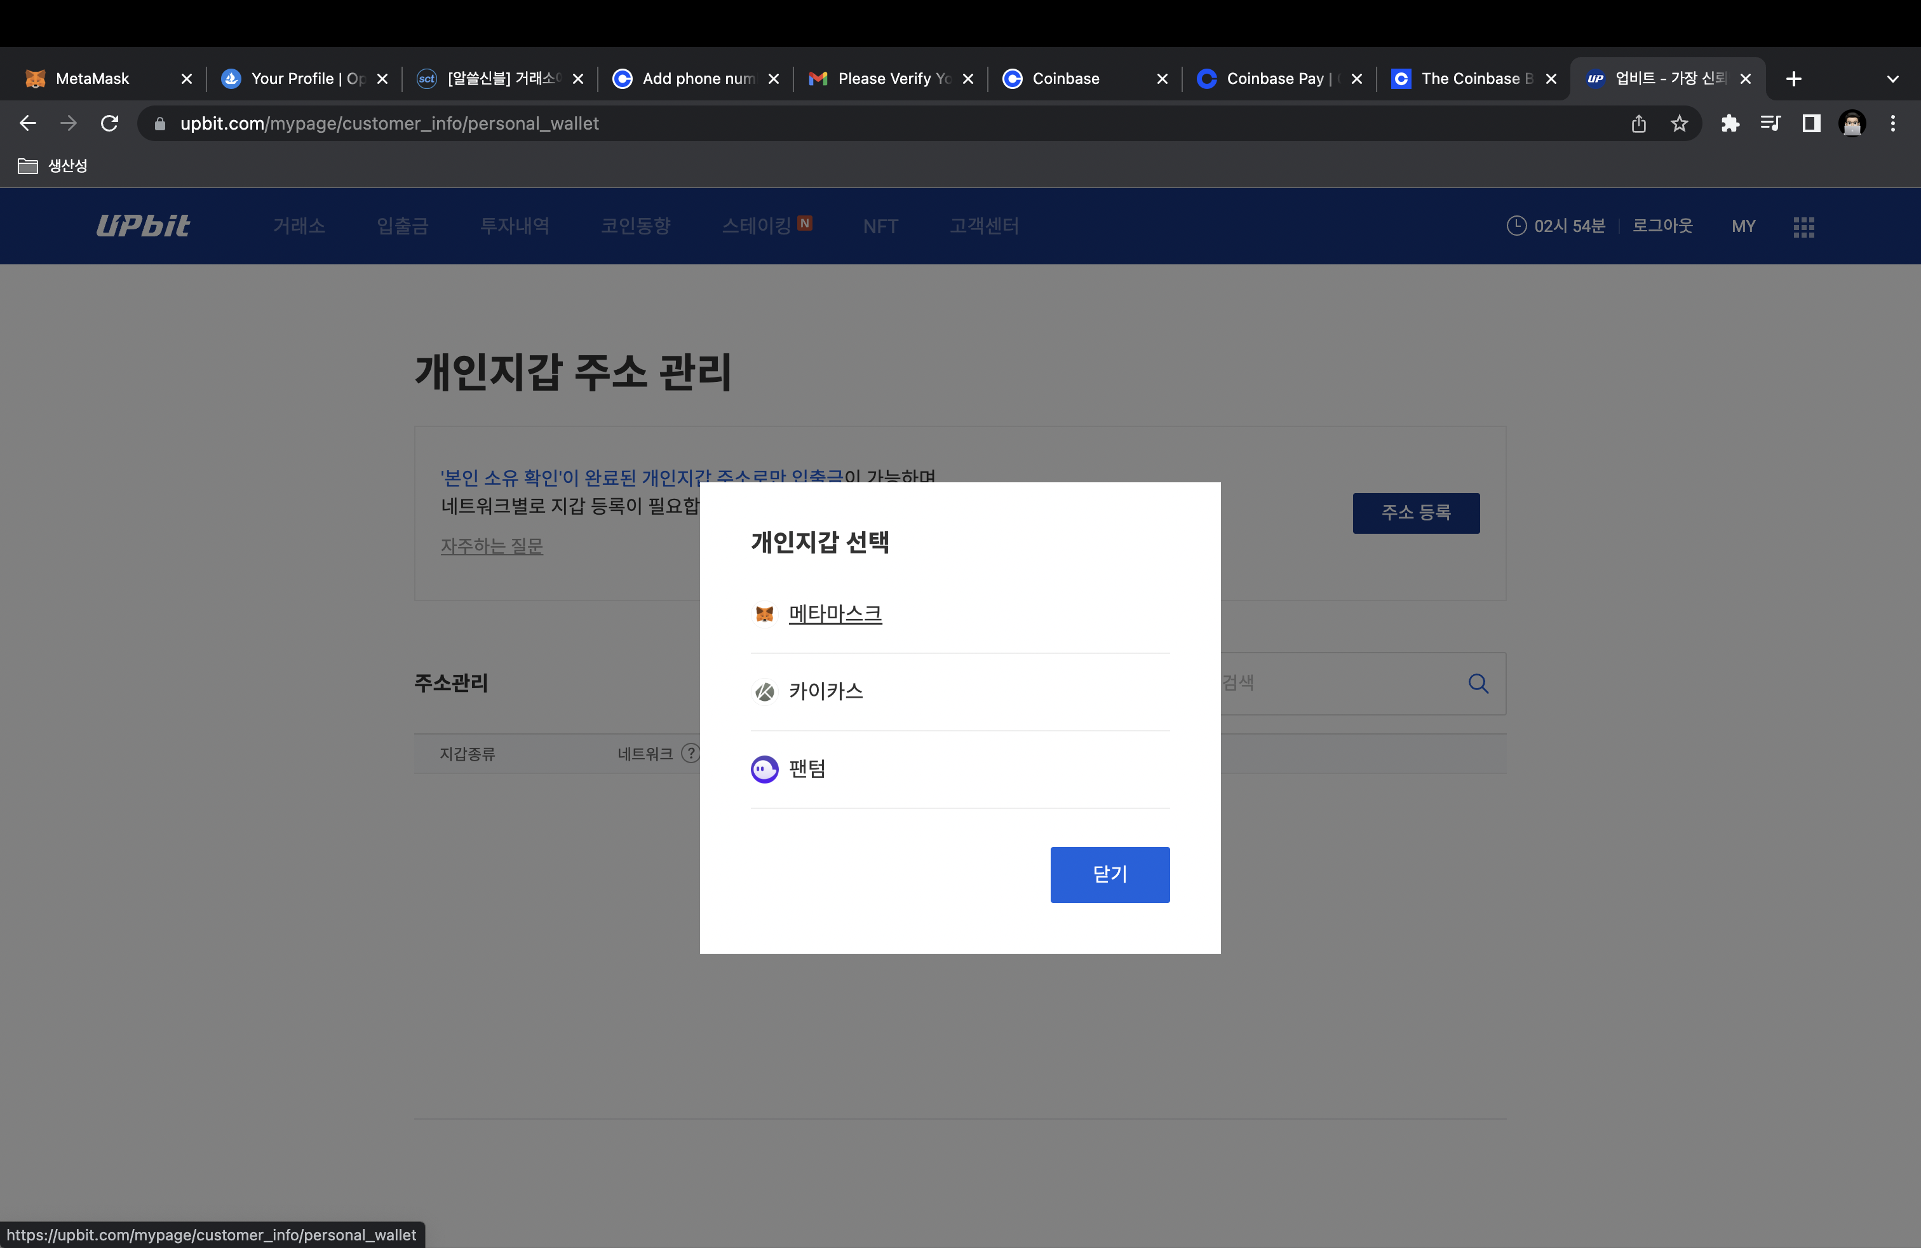Go forward to next page
The image size is (1921, 1248).
coord(69,123)
